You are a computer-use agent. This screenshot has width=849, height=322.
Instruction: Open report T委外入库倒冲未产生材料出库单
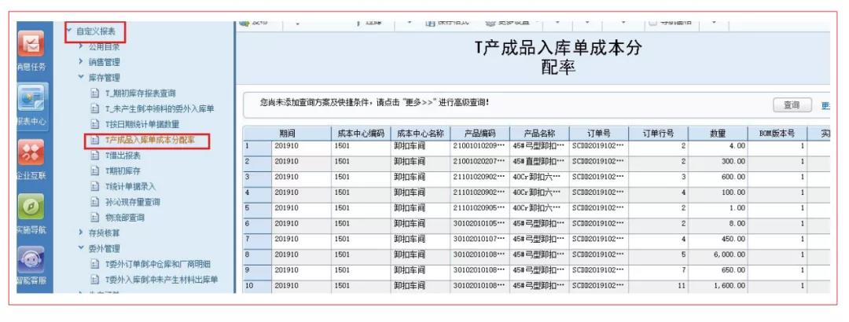tap(161, 280)
